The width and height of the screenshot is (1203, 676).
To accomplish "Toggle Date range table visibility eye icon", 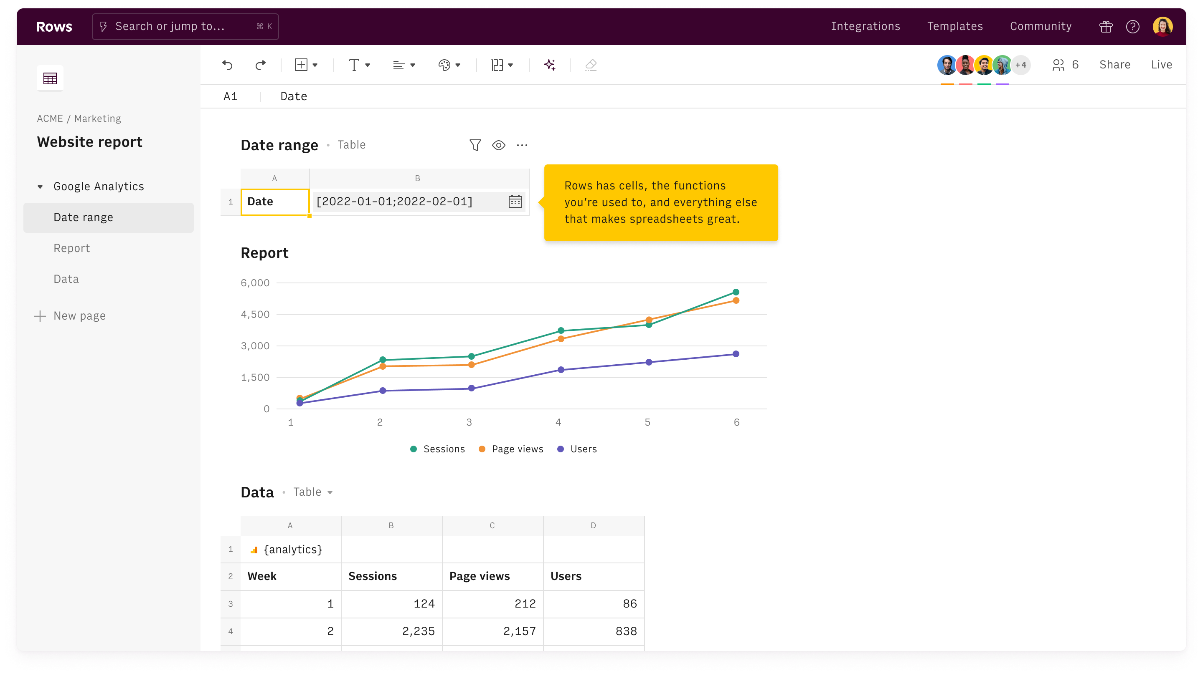I will coord(498,145).
